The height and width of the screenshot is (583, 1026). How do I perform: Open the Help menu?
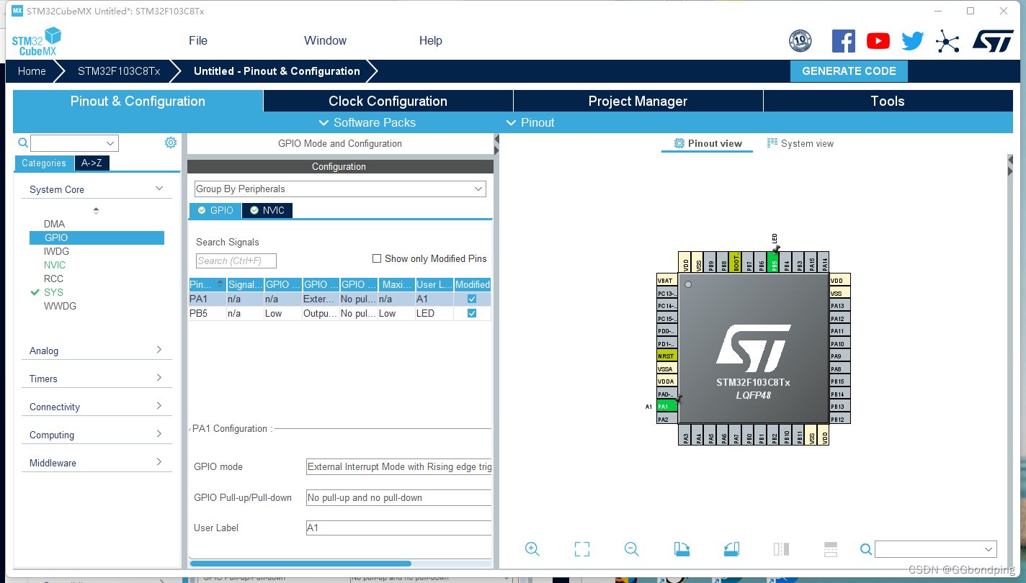pos(430,40)
